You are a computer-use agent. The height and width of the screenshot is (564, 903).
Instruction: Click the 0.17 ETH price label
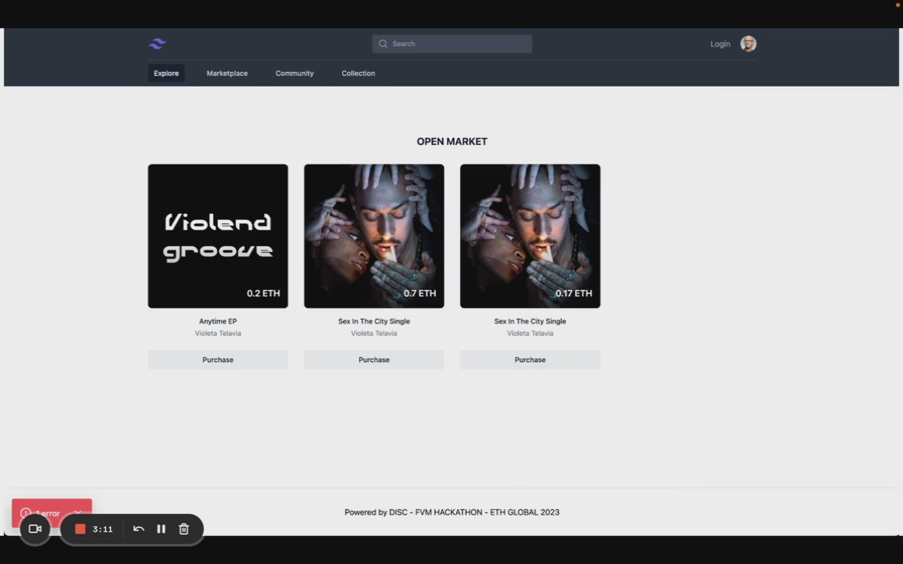(x=574, y=293)
